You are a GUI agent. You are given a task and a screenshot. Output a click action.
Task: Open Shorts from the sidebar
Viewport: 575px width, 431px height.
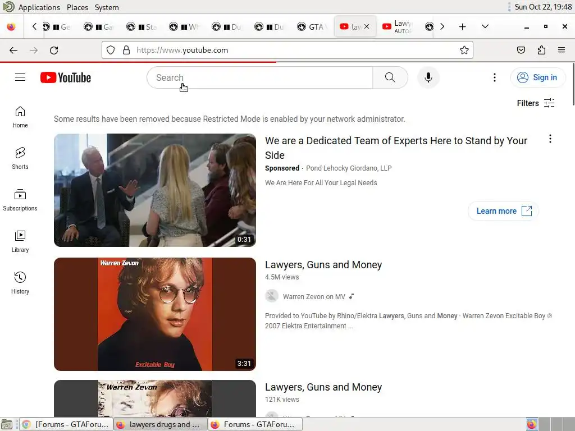point(20,159)
